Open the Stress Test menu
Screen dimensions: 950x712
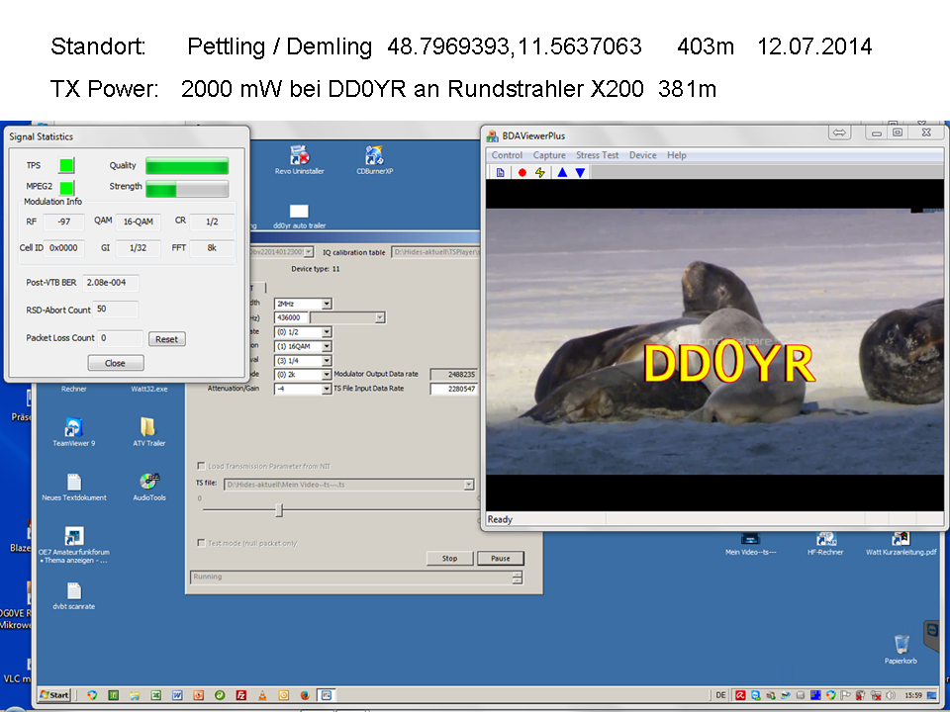597,155
